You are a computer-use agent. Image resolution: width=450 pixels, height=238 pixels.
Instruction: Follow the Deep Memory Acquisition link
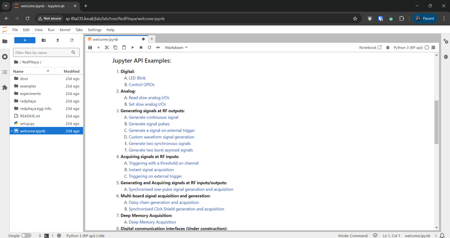click(152, 222)
